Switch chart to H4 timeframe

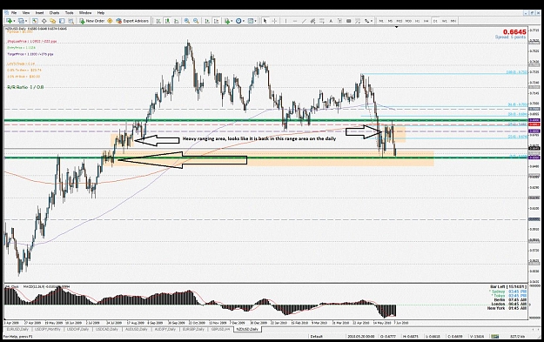click(x=426, y=21)
